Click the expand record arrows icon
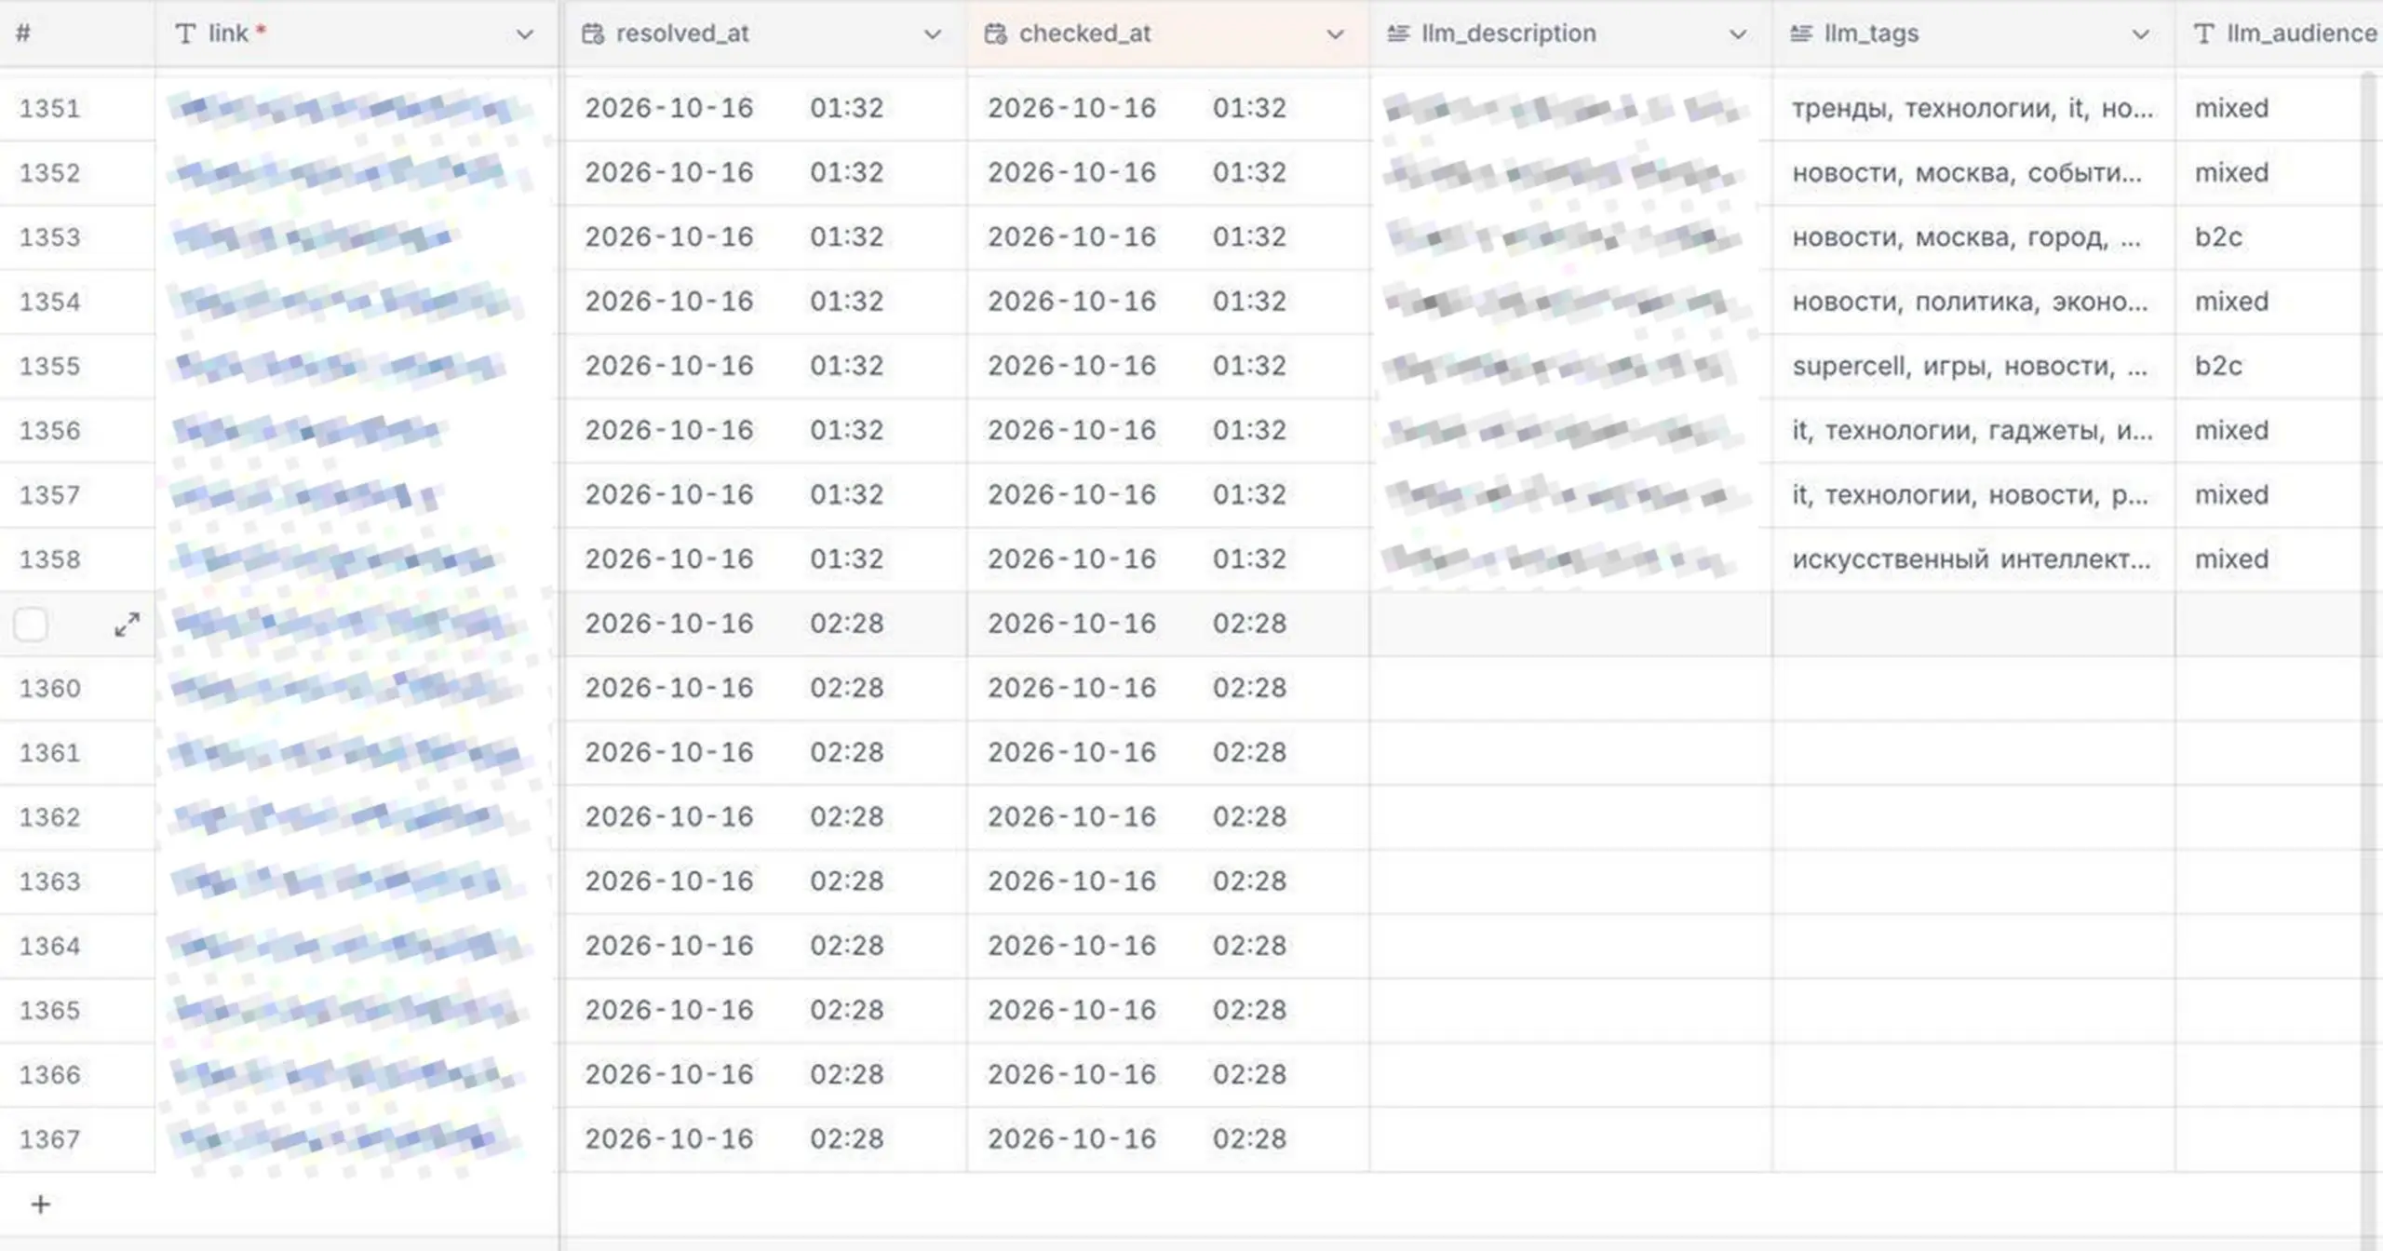This screenshot has height=1251, width=2383. pos(128,625)
